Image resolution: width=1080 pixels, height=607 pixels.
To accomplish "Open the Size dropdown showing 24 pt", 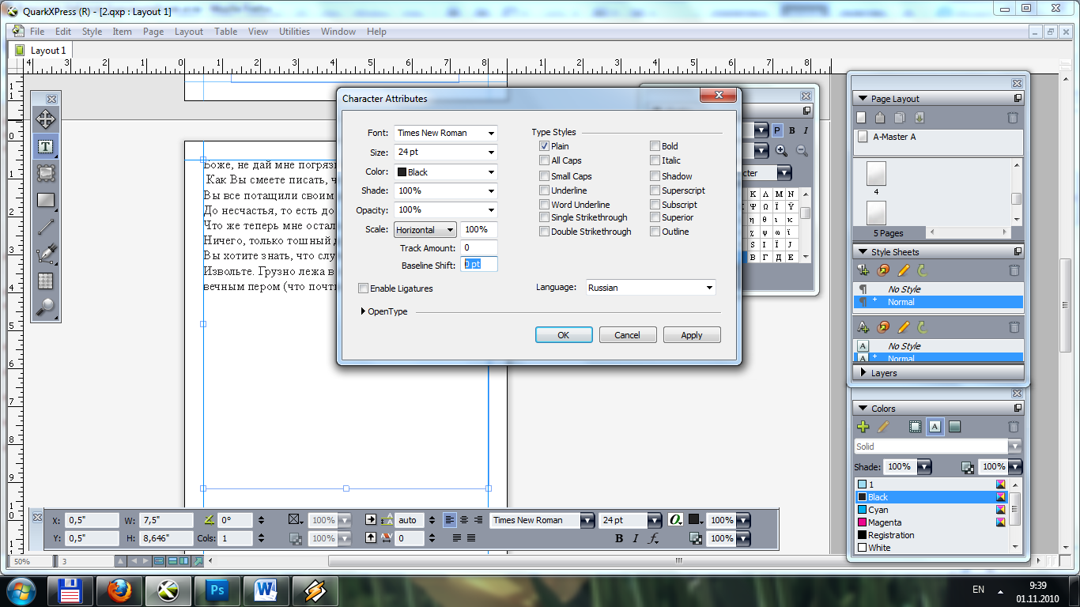I will [x=446, y=153].
